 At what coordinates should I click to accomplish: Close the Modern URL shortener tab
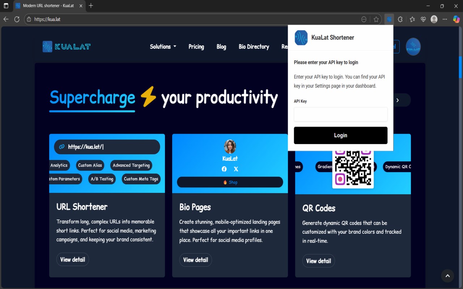(x=80, y=6)
